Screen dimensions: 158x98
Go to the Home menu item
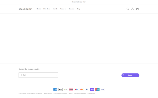[39, 9]
